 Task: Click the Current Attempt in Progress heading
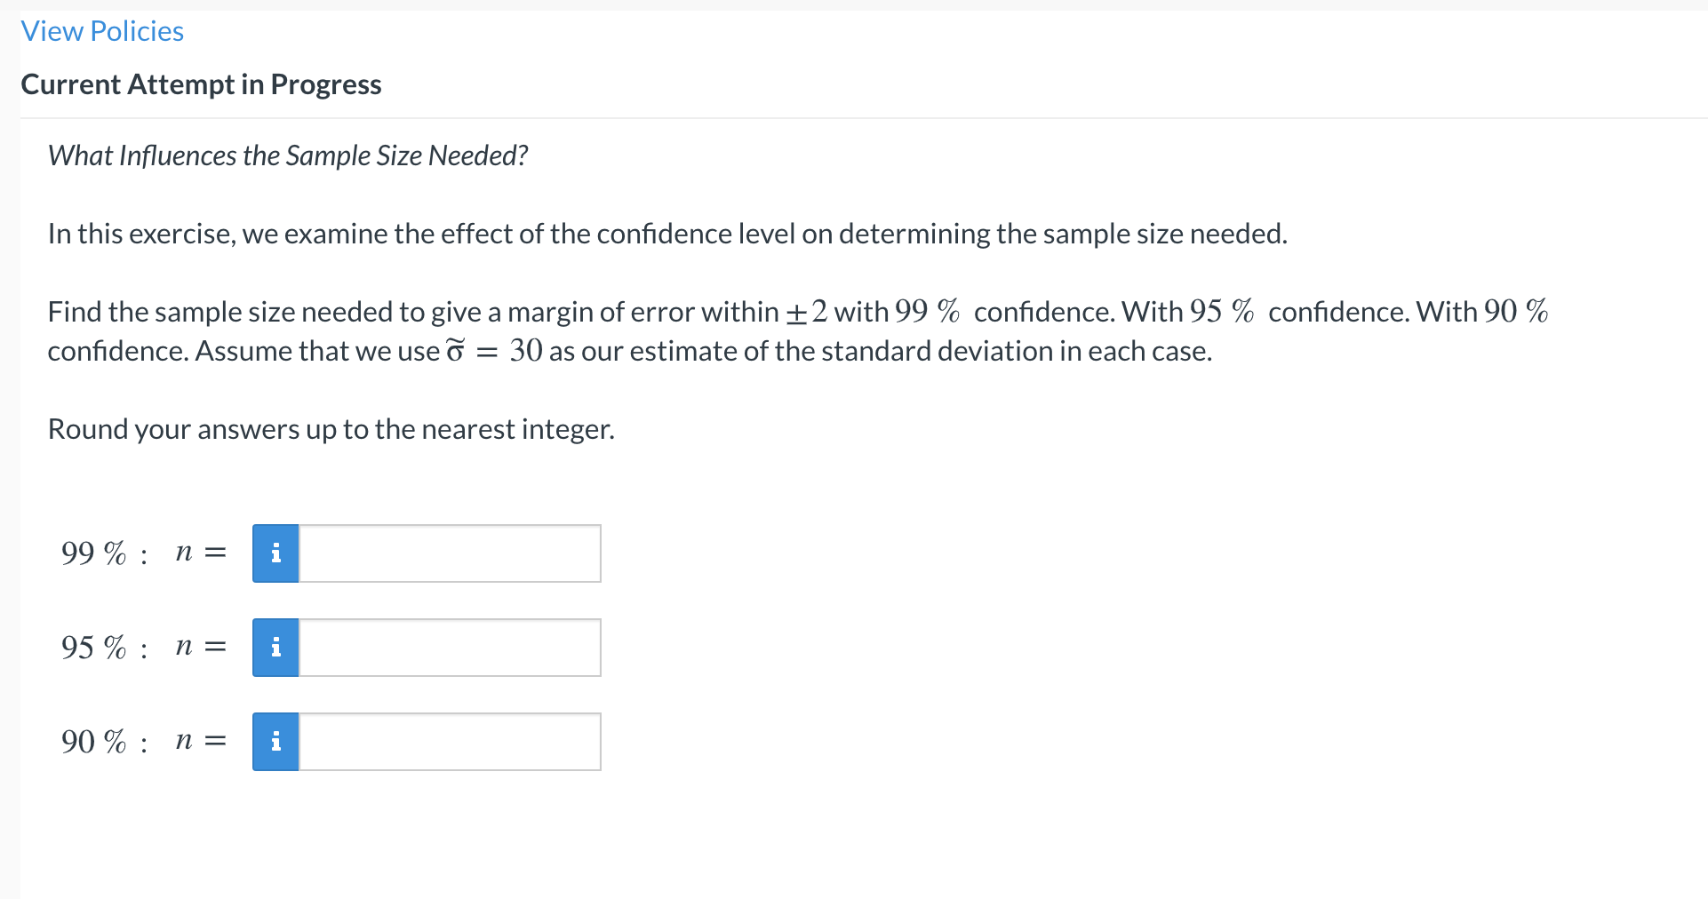201,84
